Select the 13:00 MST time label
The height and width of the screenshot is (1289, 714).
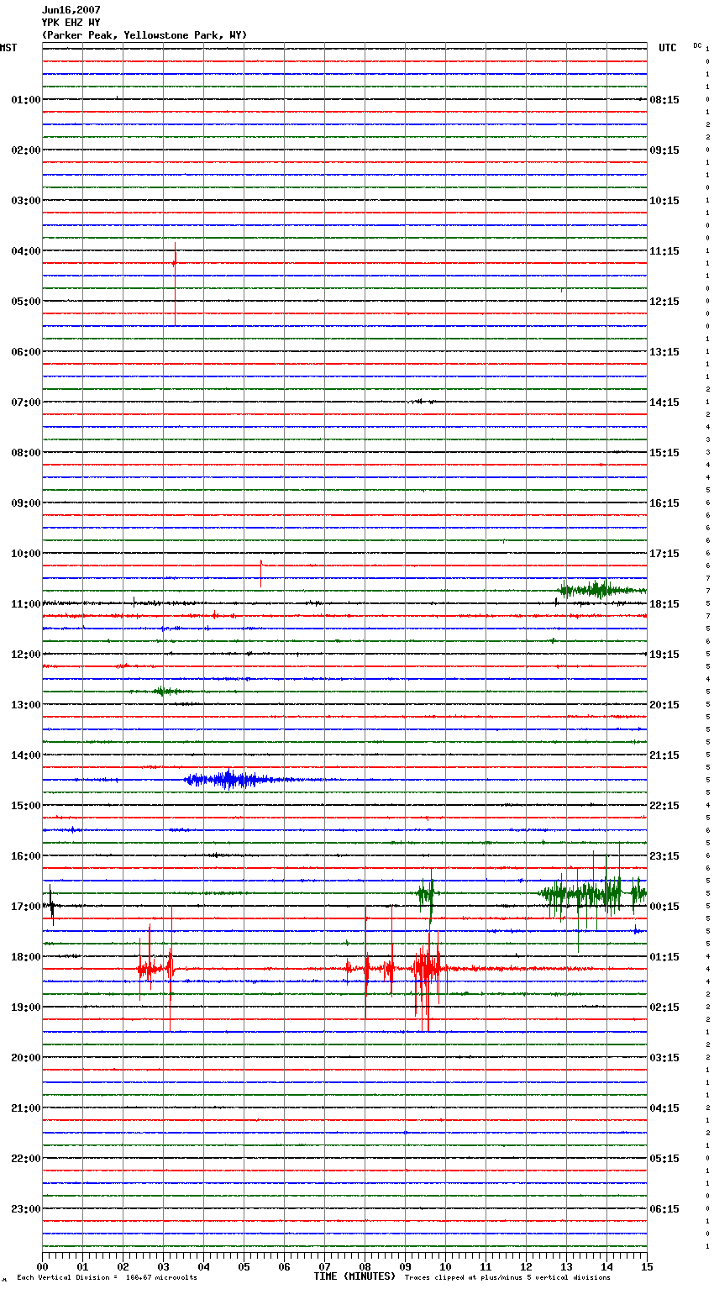point(26,705)
